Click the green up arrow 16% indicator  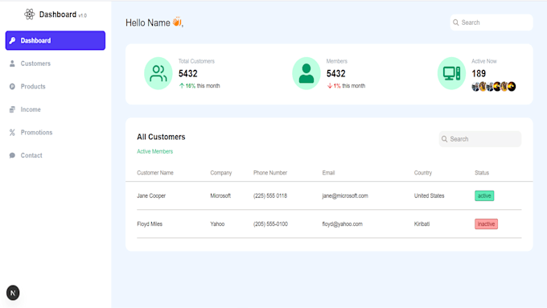click(187, 86)
